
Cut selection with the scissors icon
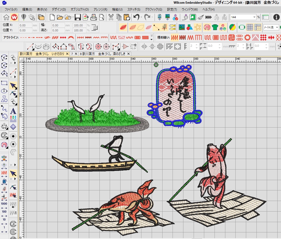coord(111,17)
